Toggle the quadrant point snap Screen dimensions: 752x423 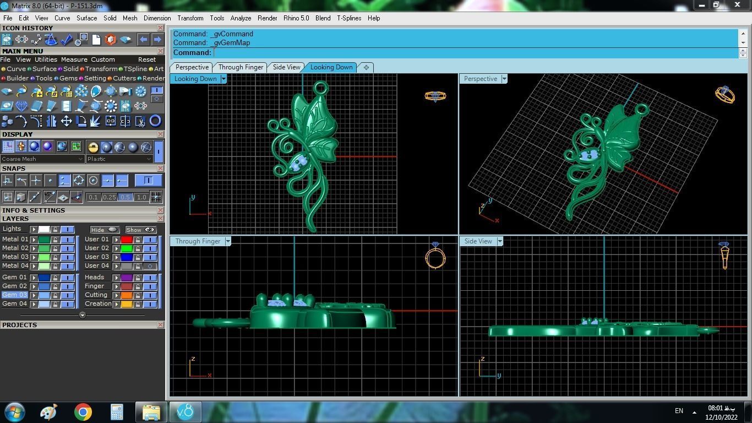79,181
